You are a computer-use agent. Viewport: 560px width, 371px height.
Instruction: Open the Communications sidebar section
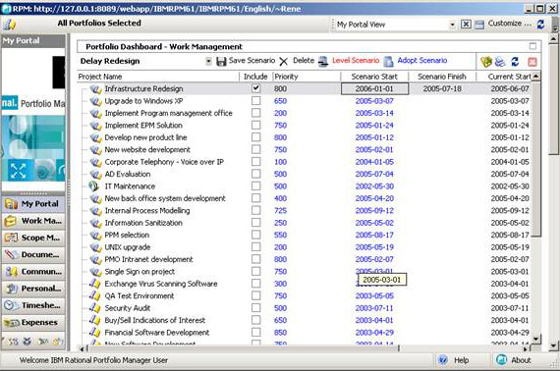click(33, 272)
